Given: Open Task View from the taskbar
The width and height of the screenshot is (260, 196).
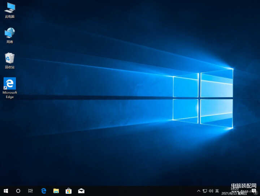Looking at the screenshot, I should pos(31,191).
